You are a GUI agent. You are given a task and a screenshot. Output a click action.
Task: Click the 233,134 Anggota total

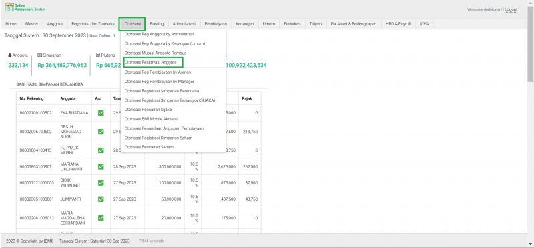(x=19, y=65)
